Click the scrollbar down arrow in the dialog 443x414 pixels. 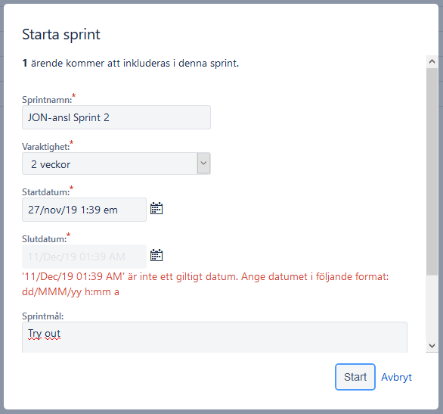(x=432, y=346)
